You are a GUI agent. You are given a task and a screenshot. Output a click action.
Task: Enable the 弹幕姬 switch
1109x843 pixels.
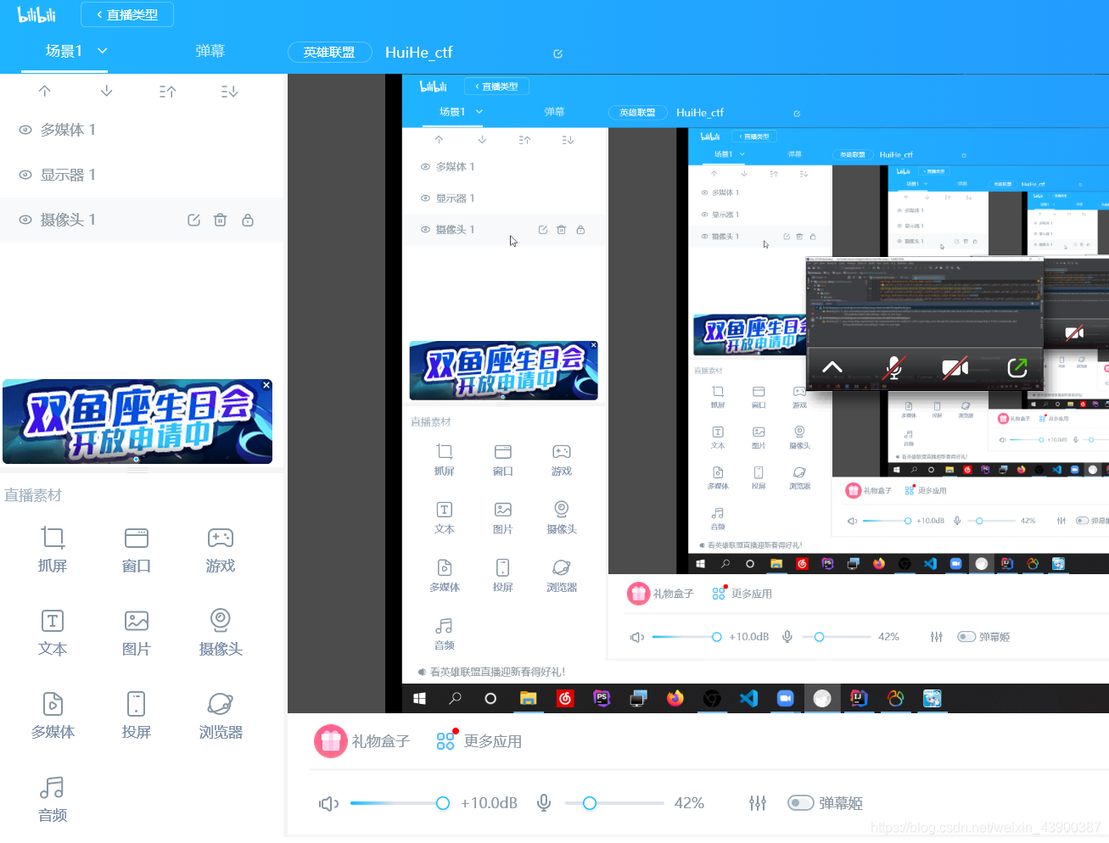pyautogui.click(x=798, y=802)
